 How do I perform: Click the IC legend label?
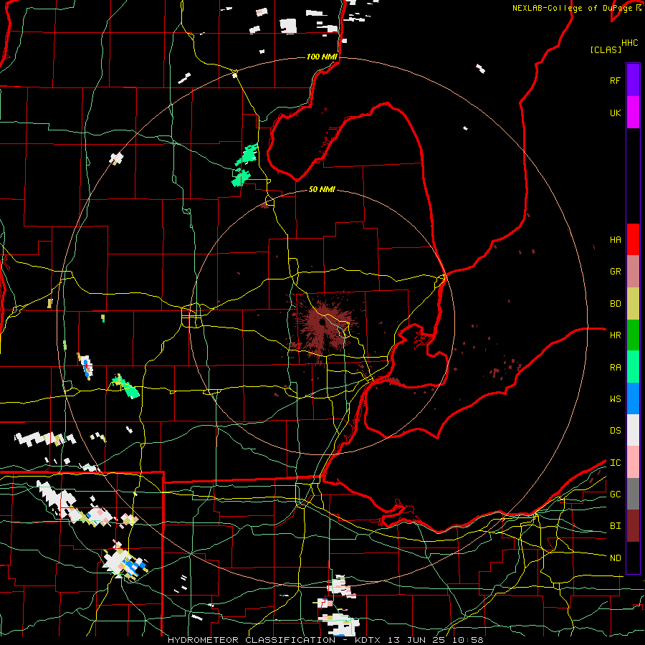(615, 463)
